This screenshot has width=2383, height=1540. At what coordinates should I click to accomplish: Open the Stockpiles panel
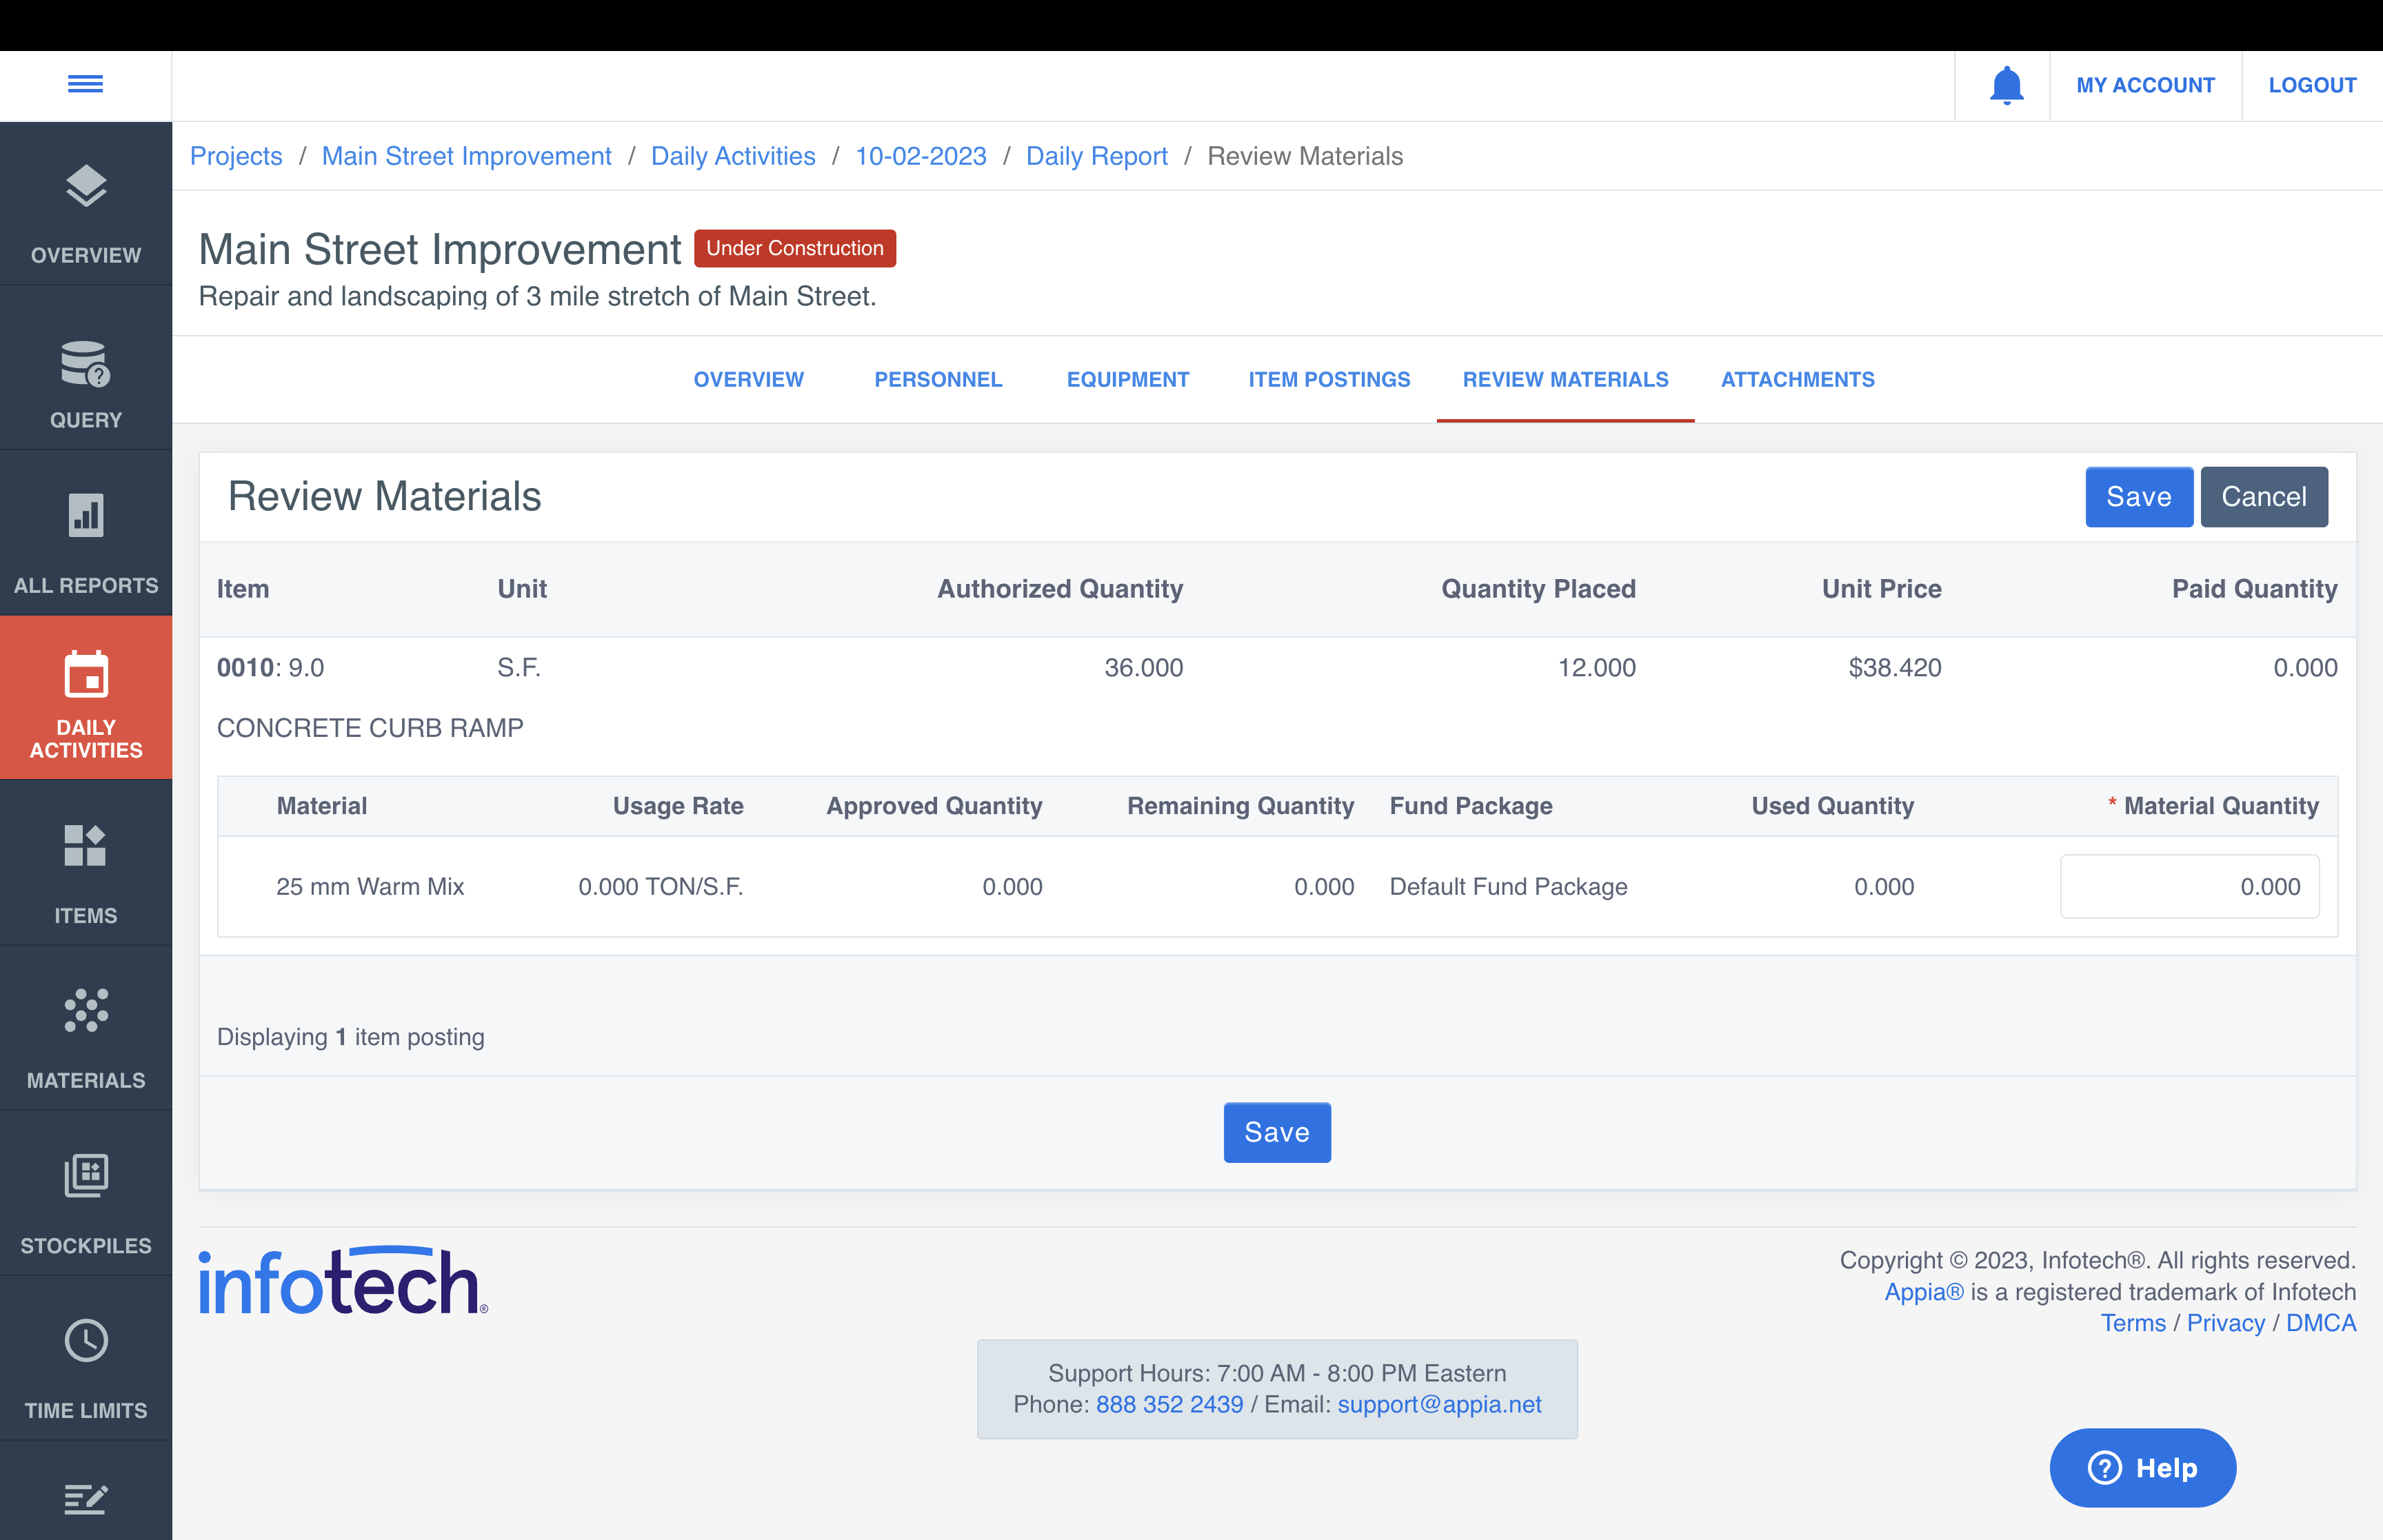point(85,1200)
